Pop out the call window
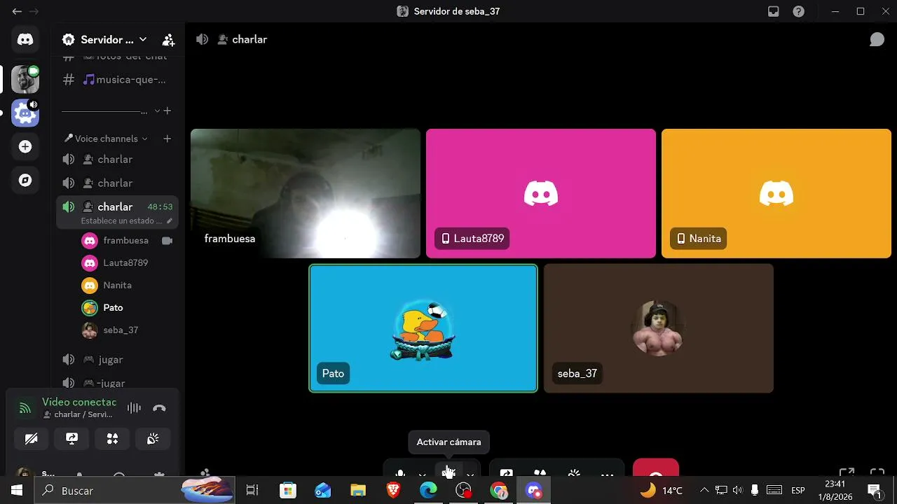The width and height of the screenshot is (897, 504). tap(847, 473)
